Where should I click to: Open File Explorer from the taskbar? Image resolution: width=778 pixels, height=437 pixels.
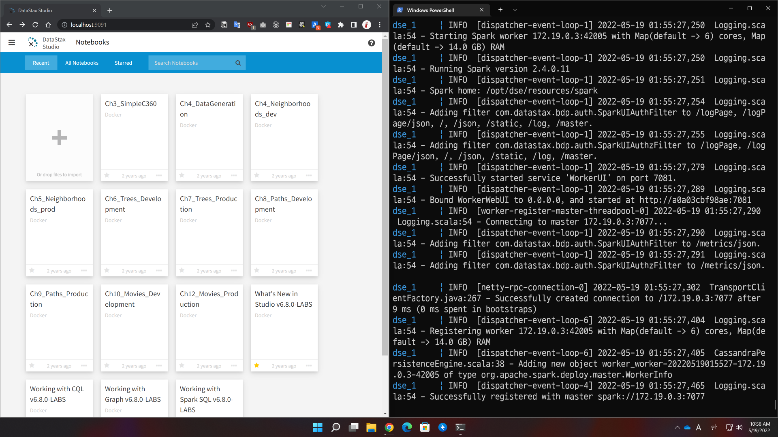click(x=371, y=427)
